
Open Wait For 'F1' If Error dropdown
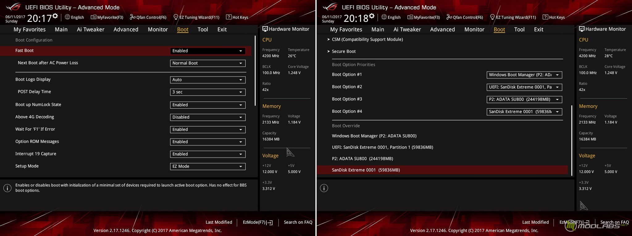click(x=208, y=130)
